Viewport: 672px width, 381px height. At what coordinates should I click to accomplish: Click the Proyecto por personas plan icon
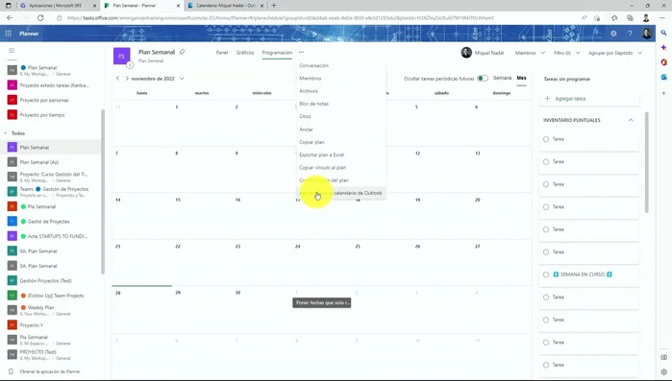12,100
